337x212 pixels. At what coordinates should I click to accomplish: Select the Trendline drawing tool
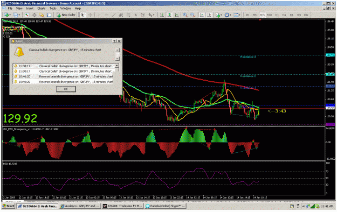[x=114, y=15]
